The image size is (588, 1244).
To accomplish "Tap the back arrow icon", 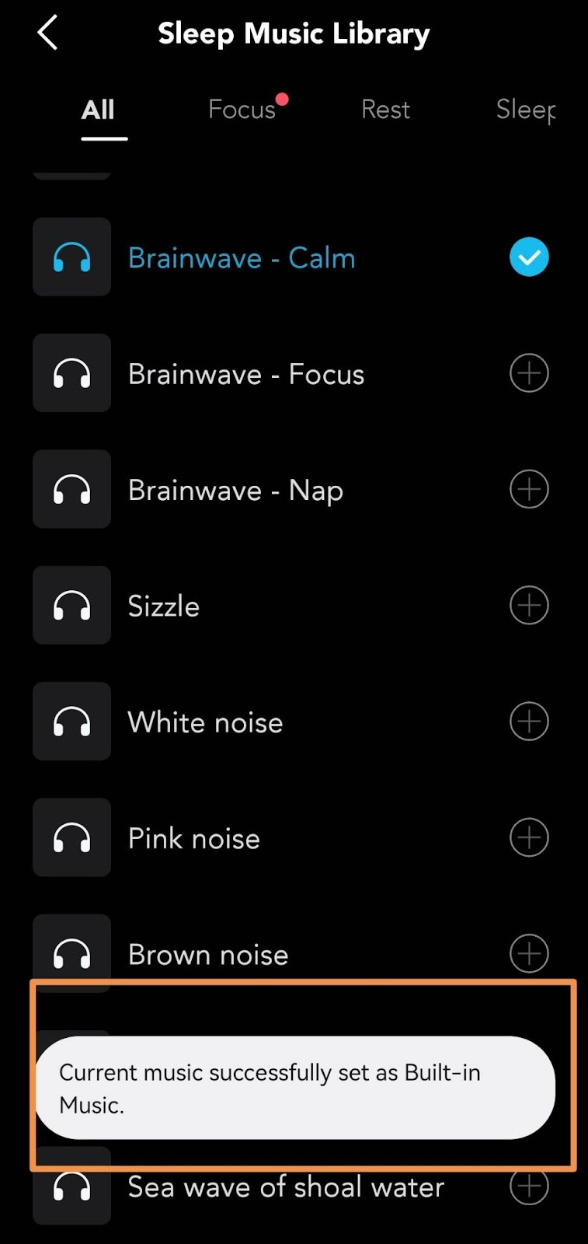I will 48,33.
